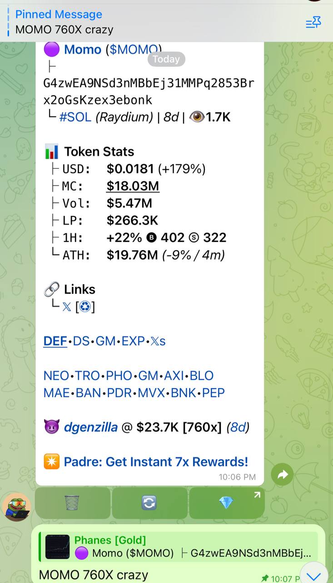Open the pinned messages list icon

pos(313,22)
